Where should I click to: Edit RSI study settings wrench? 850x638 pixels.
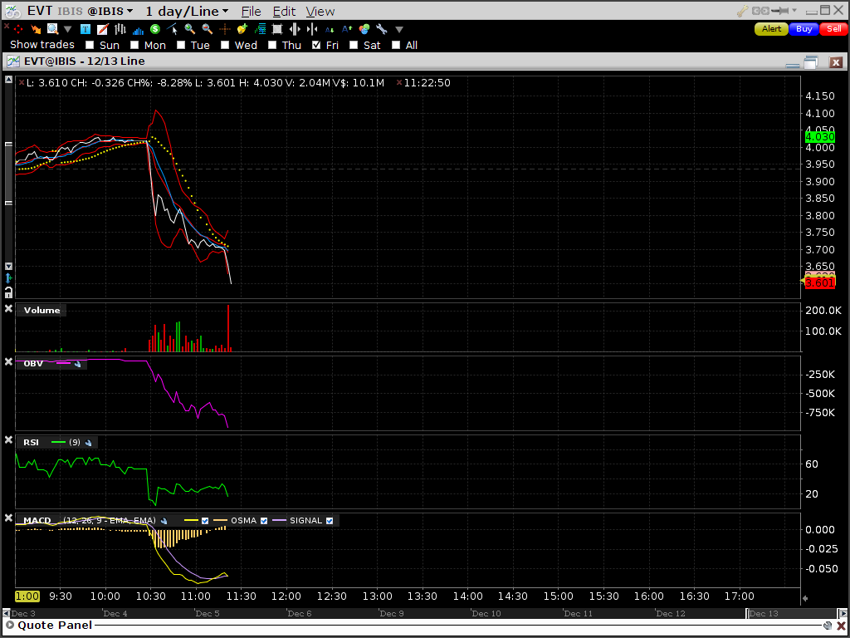point(88,443)
